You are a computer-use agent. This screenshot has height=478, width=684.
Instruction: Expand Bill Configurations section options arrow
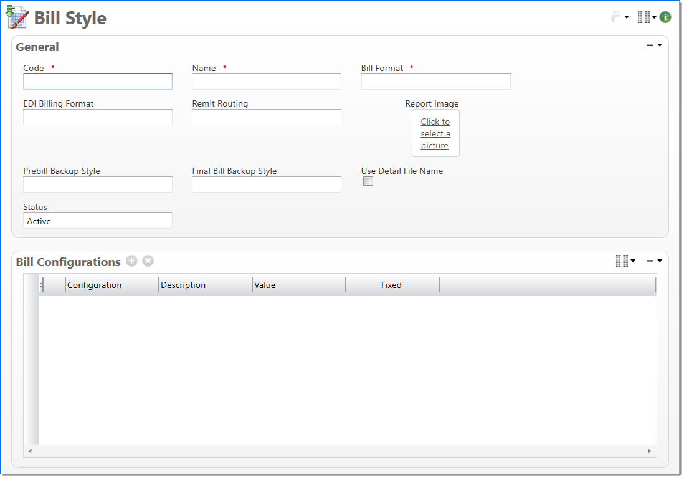tap(660, 261)
